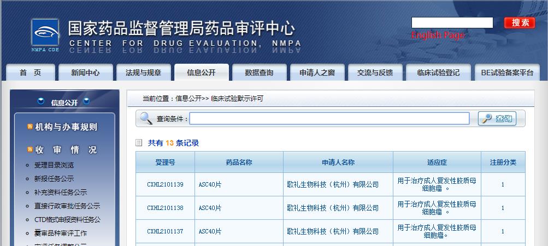This screenshot has height=246, width=548.
Task: Click the magnifier icon beside 查询条件
Action: 146,118
